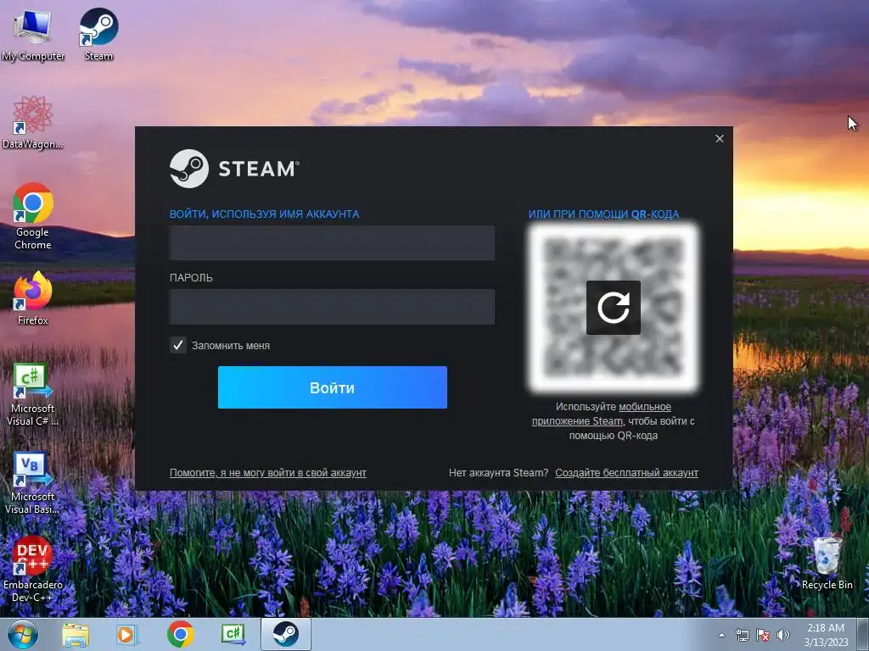The image size is (869, 651).
Task: Open Action Center flag tray icon
Action: click(x=763, y=635)
